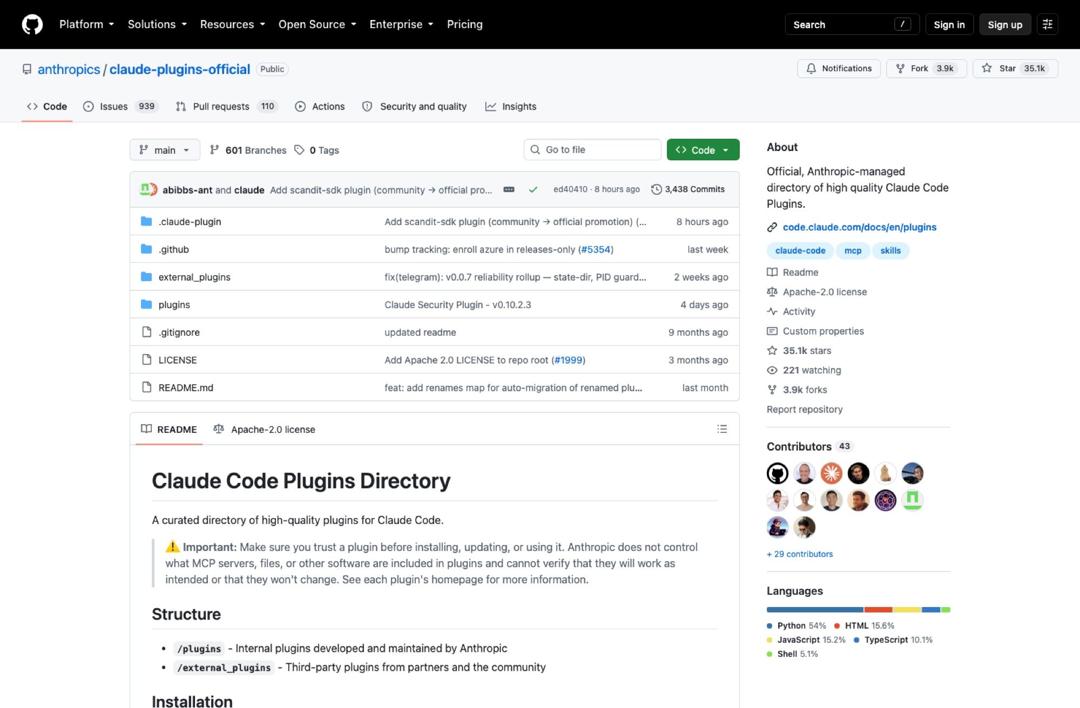Focus the Search field in header
The height and width of the screenshot is (708, 1080).
tap(852, 24)
